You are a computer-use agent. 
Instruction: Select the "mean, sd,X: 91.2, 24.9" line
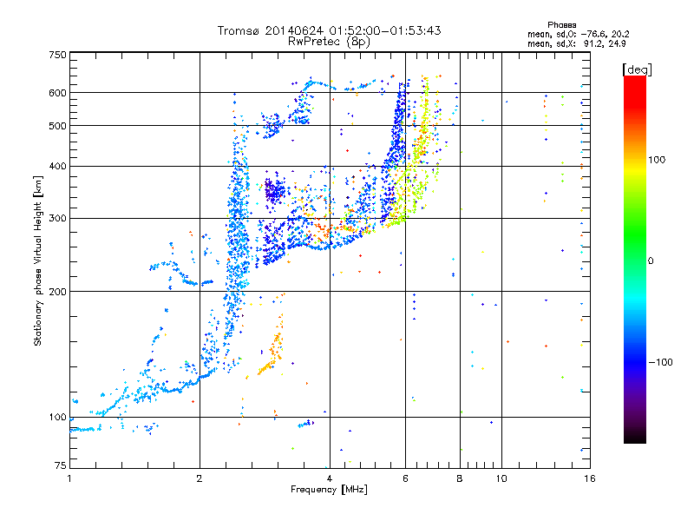click(x=576, y=43)
